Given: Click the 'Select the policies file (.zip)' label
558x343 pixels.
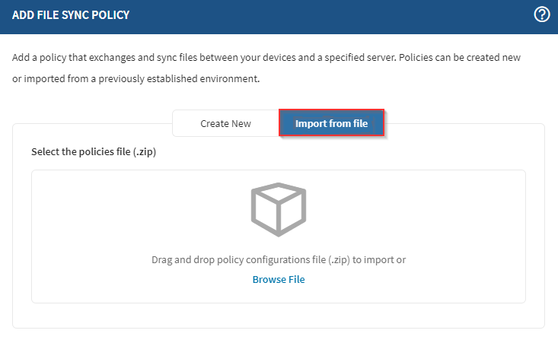Looking at the screenshot, I should 98,151.
